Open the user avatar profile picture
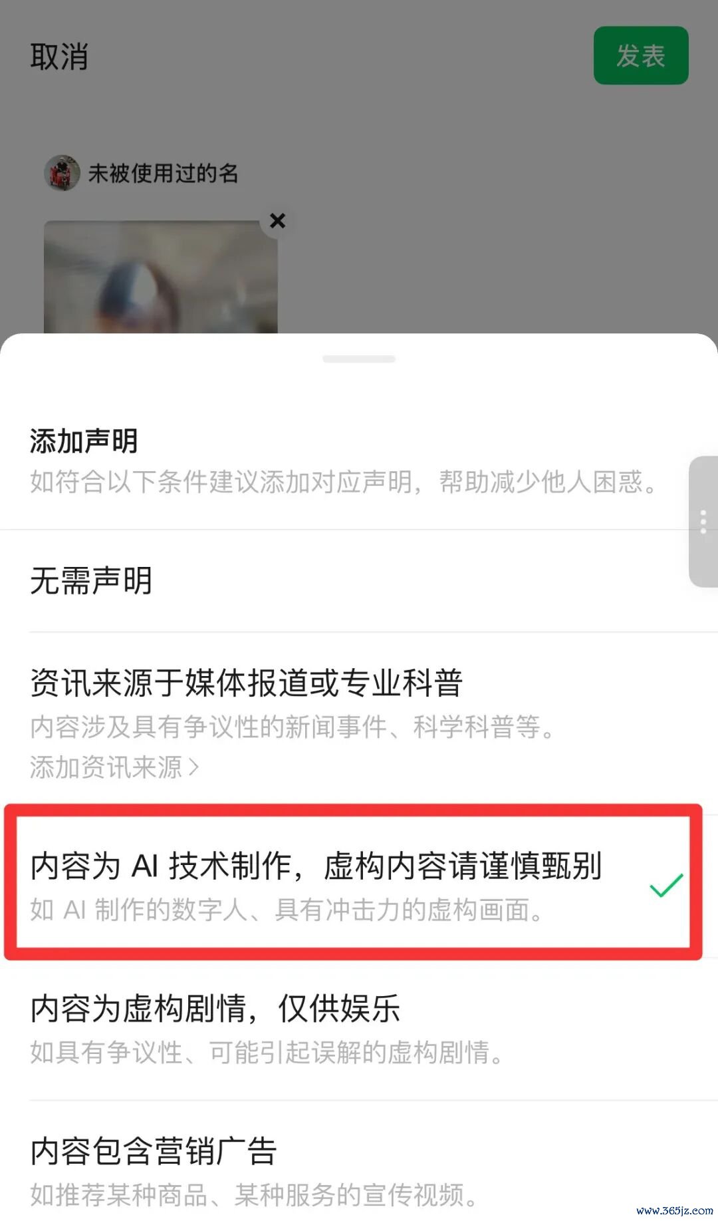Viewport: 718px width, 1221px height. 62,173
